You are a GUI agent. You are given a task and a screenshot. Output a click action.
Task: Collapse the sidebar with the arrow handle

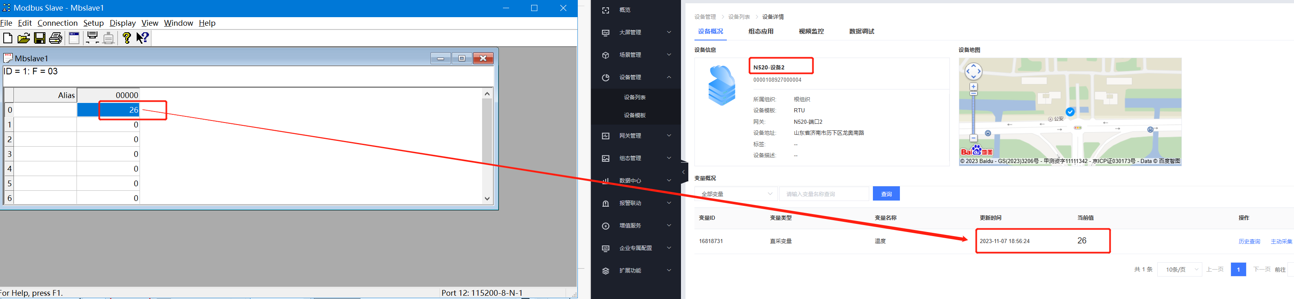pyautogui.click(x=683, y=172)
